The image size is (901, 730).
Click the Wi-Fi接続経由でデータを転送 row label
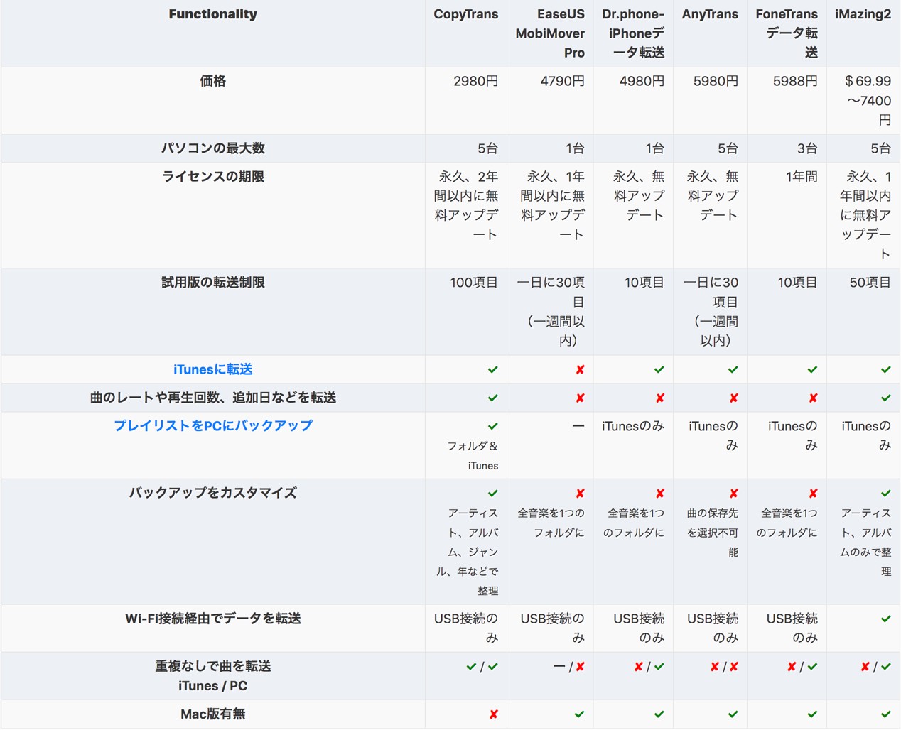click(212, 619)
